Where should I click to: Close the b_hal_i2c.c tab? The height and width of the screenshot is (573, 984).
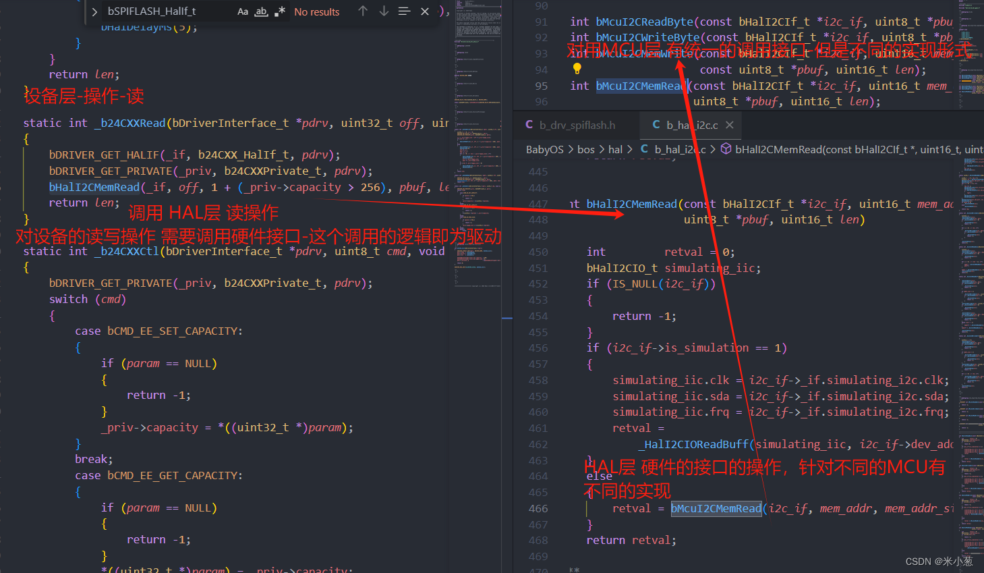click(x=730, y=125)
